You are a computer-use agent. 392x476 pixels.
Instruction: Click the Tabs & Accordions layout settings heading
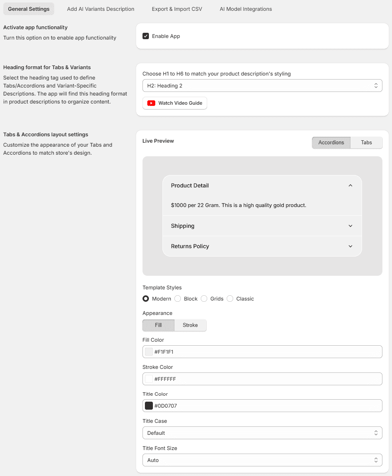46,134
